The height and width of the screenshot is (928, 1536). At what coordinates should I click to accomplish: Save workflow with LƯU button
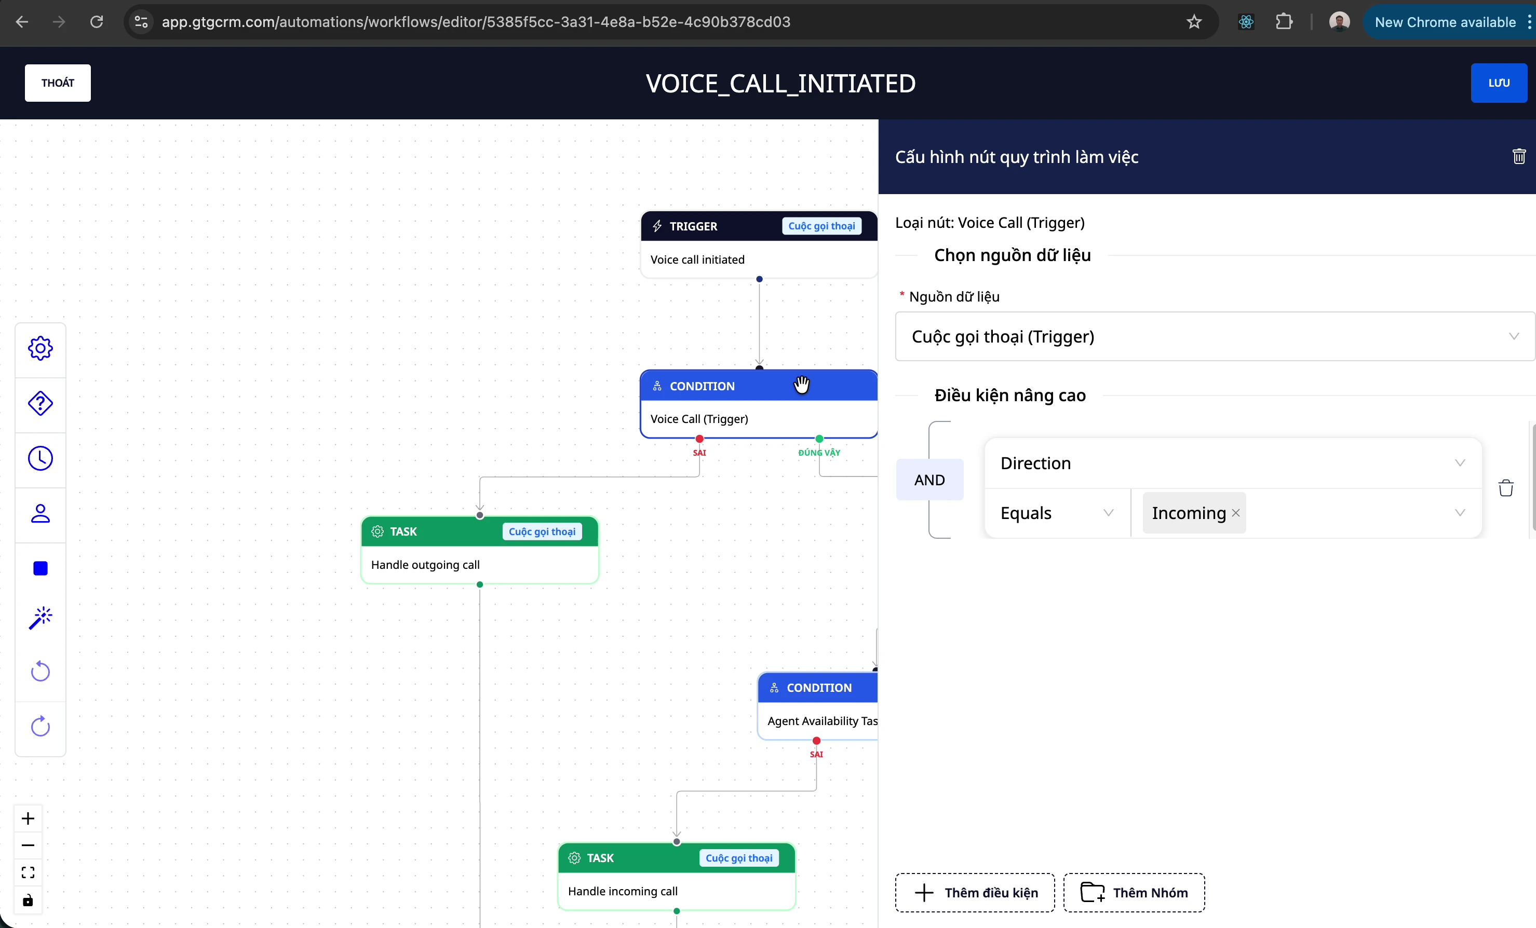(1499, 83)
